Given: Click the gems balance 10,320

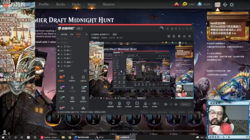Looking at the screenshot, I should click(204, 4).
